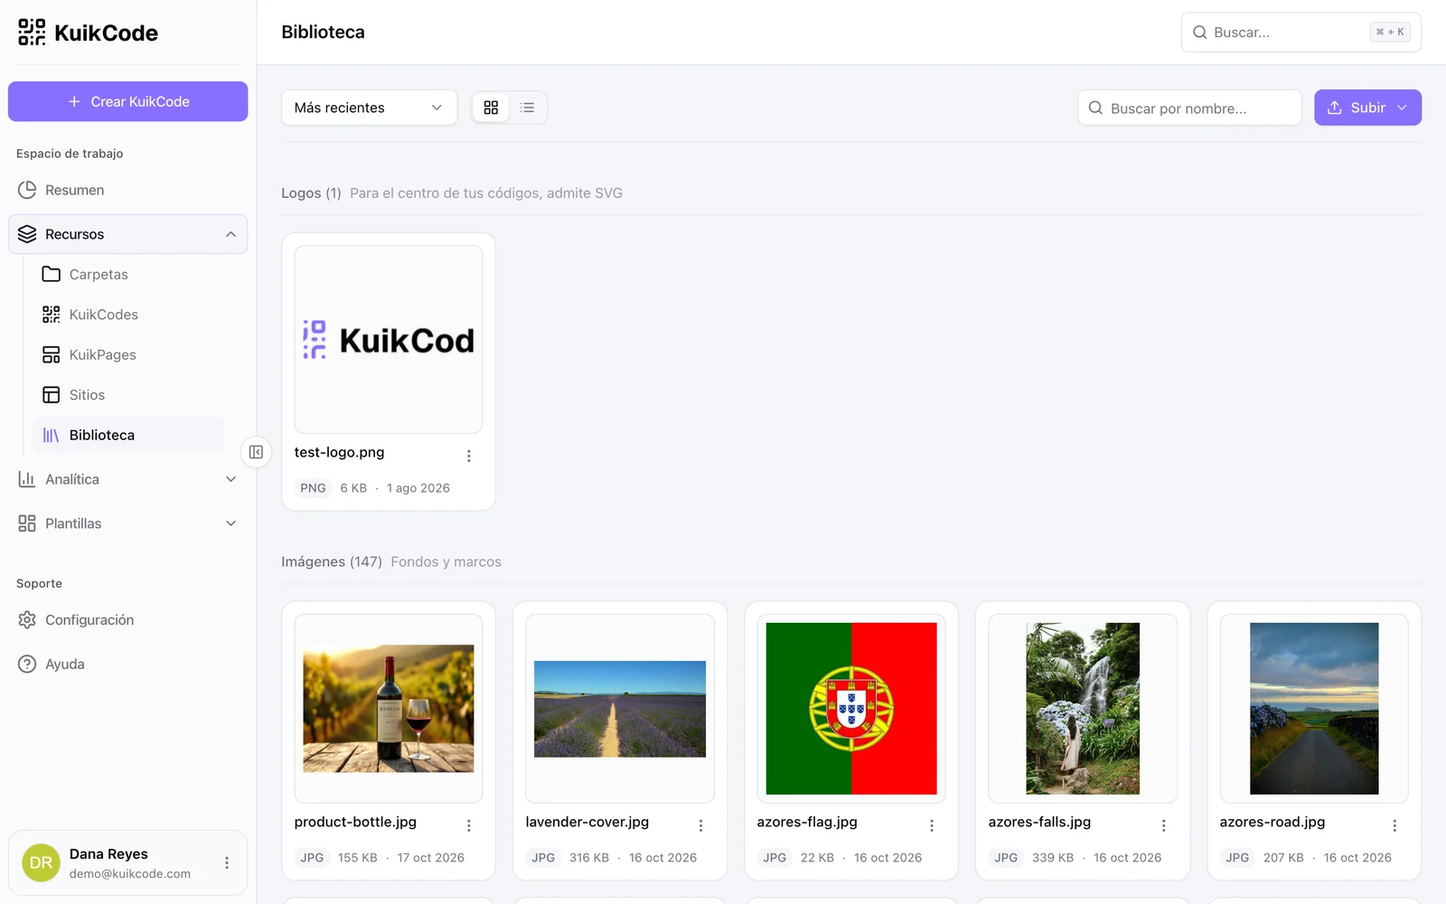
Task: Open the test-logo.png thumbnail
Action: point(389,340)
